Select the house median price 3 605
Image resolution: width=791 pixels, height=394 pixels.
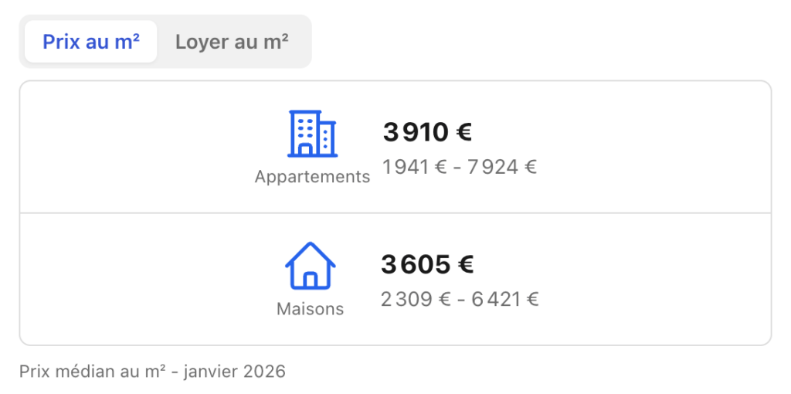pyautogui.click(x=416, y=265)
